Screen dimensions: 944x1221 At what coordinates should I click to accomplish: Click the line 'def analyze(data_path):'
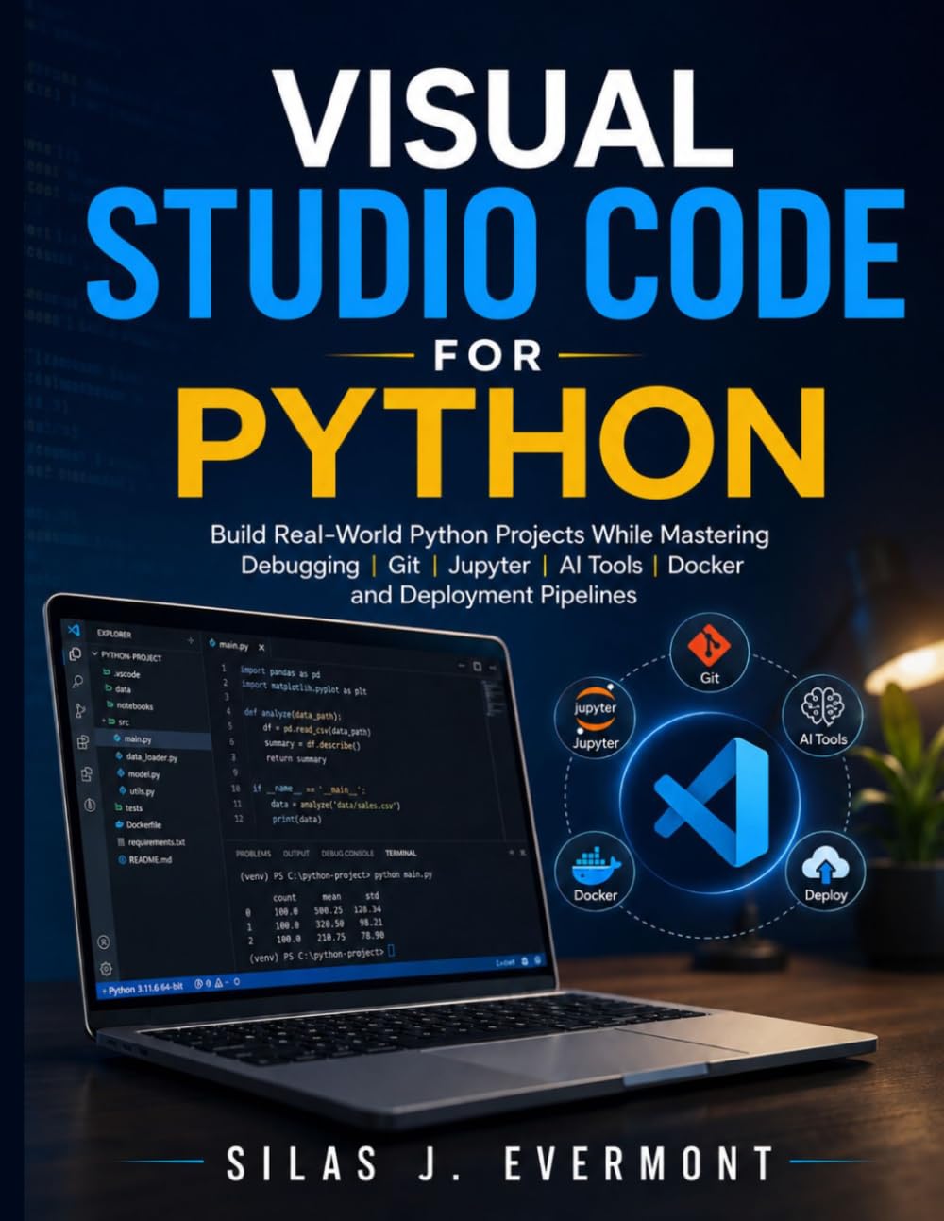pyautogui.click(x=294, y=715)
